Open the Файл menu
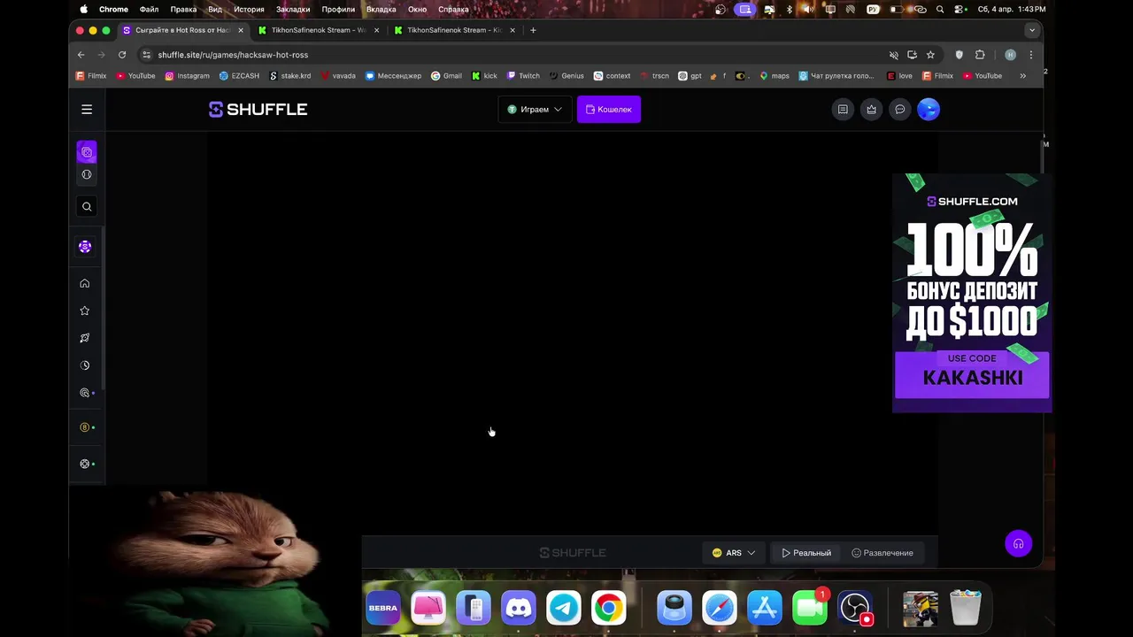This screenshot has height=637, width=1133. pos(149,9)
